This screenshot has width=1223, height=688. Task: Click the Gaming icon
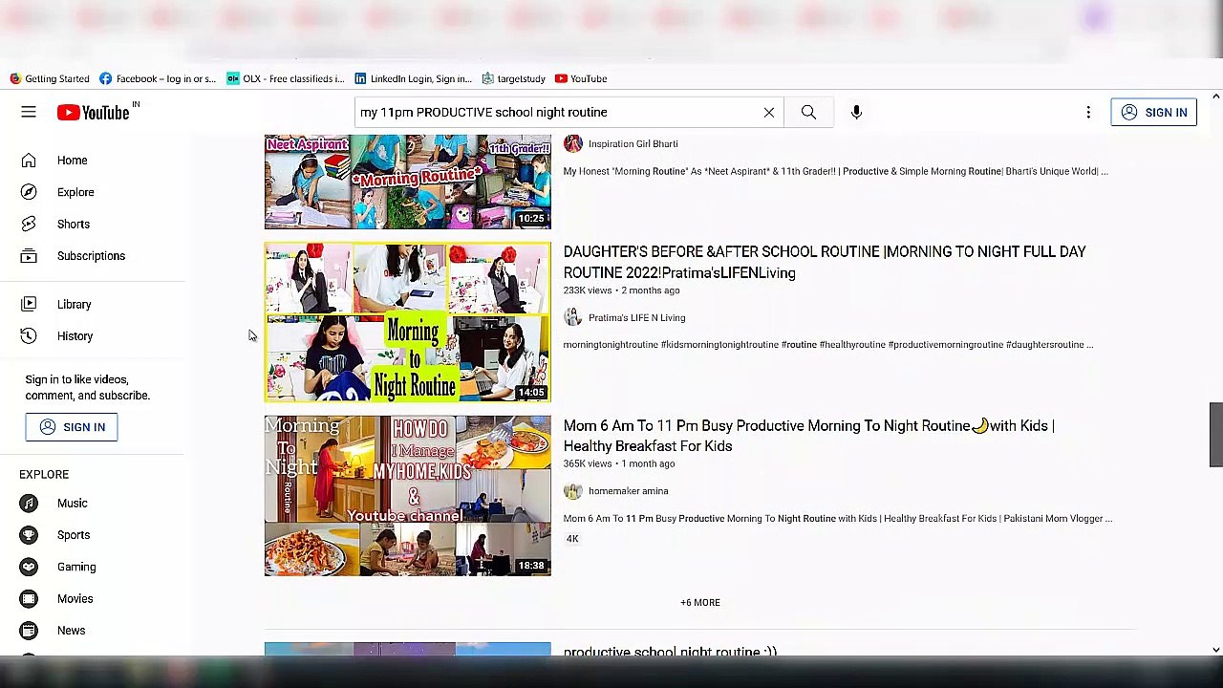[x=29, y=567]
